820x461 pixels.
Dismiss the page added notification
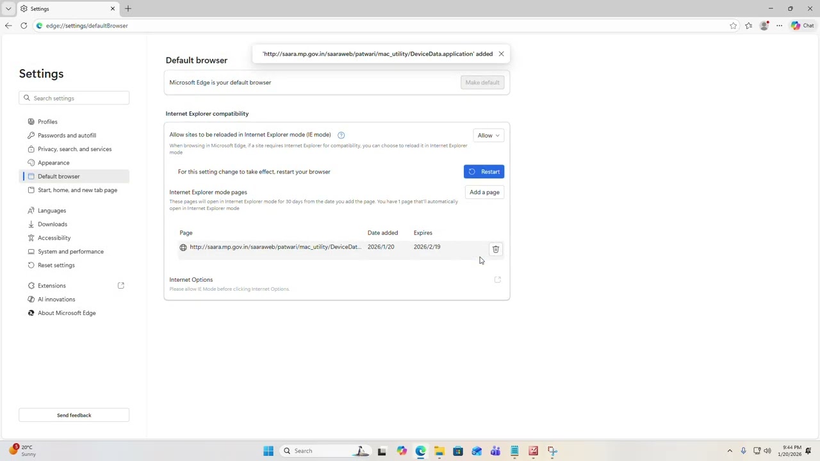click(501, 54)
